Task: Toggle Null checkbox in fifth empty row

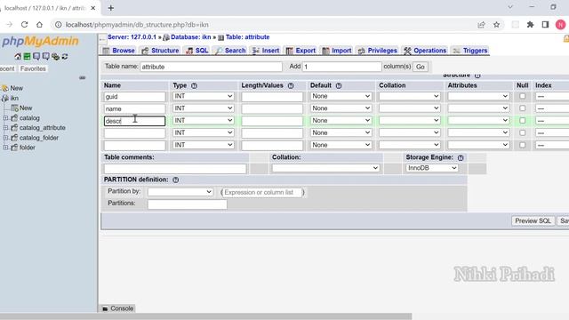Action: [x=522, y=145]
